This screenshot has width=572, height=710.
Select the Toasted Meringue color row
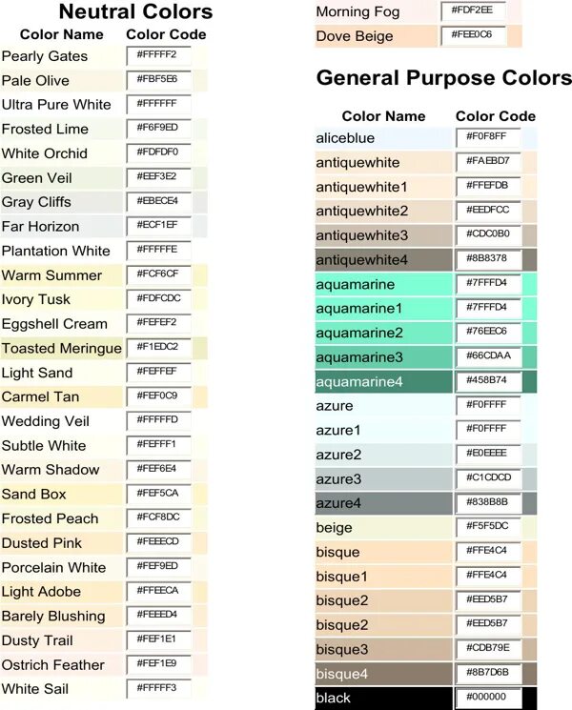point(104,348)
